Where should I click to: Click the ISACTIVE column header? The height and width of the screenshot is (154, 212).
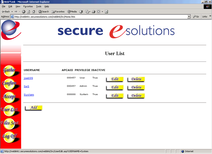click(x=98, y=70)
